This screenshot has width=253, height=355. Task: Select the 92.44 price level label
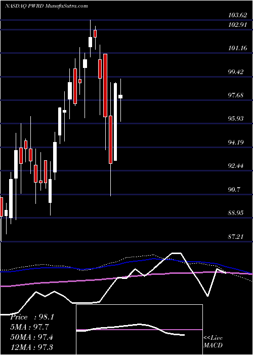236,166
